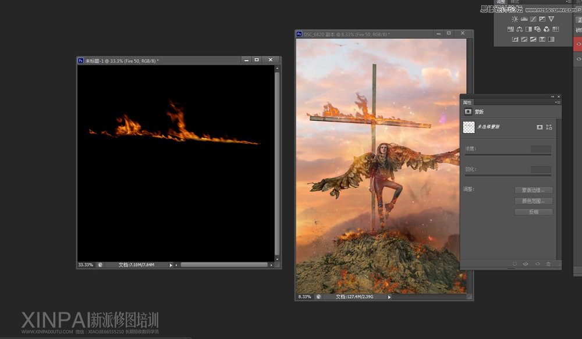582x339 pixels.
Task: Add a Threshold adjustment layer
Action: 533,40
